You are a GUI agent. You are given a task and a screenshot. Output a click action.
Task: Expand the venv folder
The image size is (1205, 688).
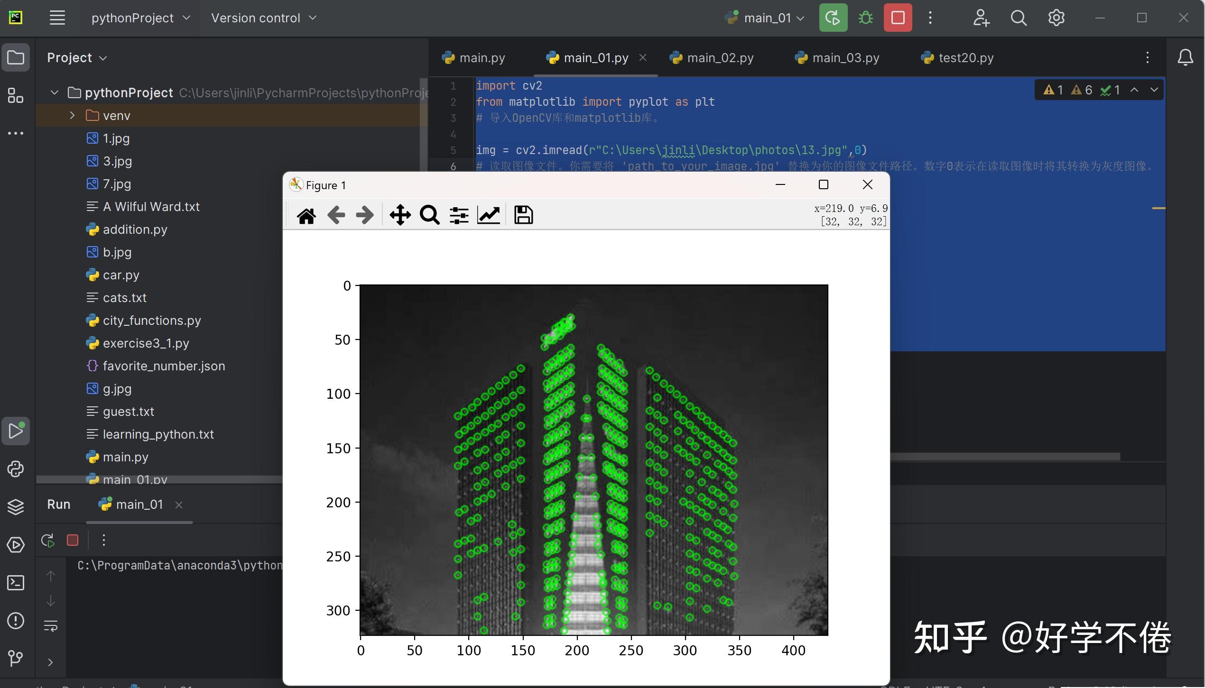pos(72,115)
